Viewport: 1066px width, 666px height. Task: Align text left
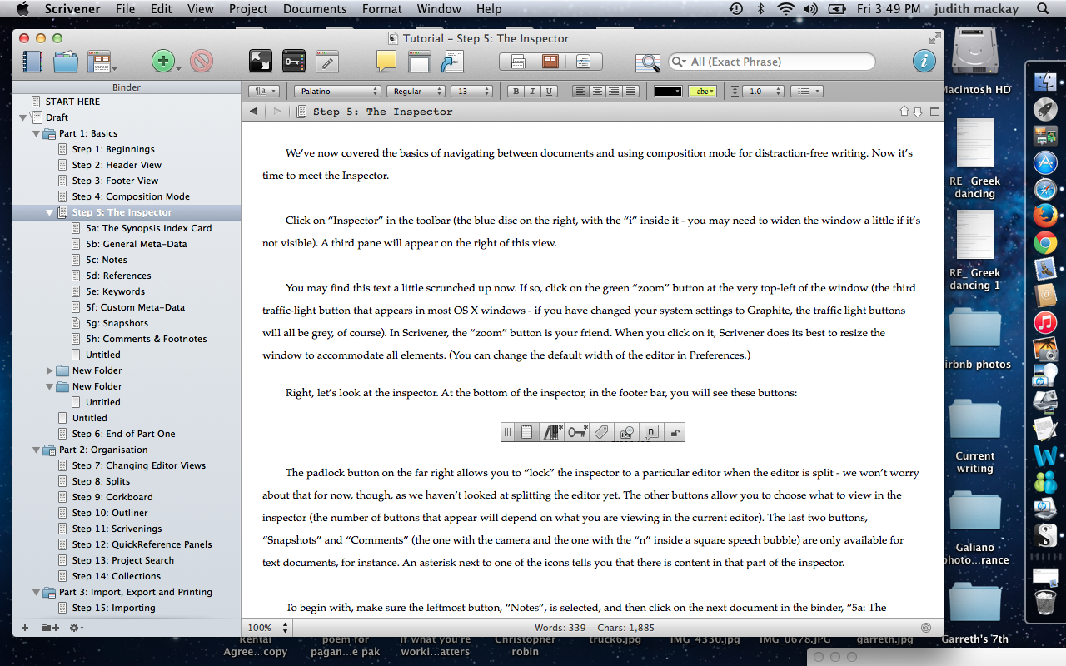(580, 91)
